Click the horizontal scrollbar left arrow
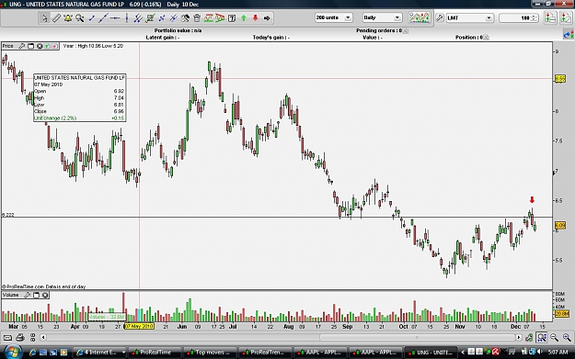This screenshot has height=359, width=575. [x=43, y=337]
